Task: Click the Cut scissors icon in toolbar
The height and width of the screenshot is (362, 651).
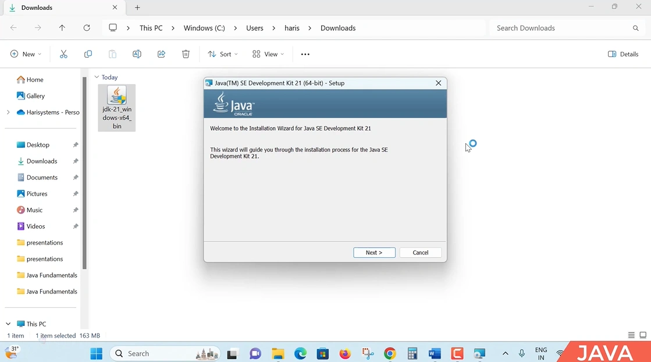Action: point(63,54)
